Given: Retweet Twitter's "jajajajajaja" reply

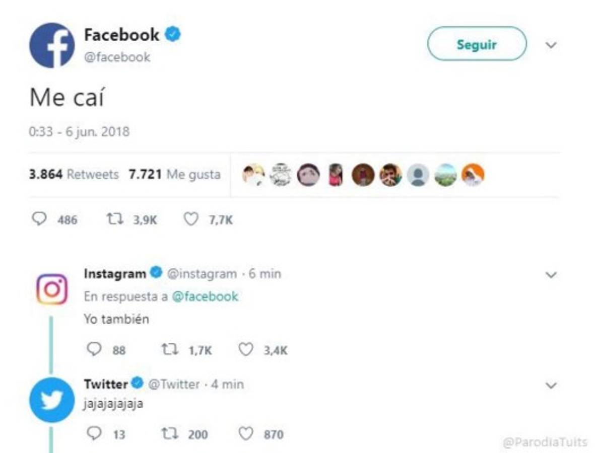Looking at the screenshot, I should (x=168, y=433).
